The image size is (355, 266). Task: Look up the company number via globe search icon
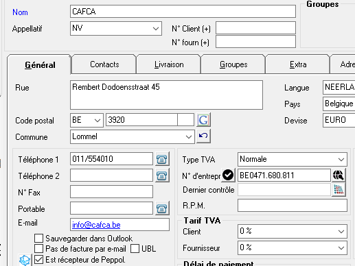tap(339, 176)
